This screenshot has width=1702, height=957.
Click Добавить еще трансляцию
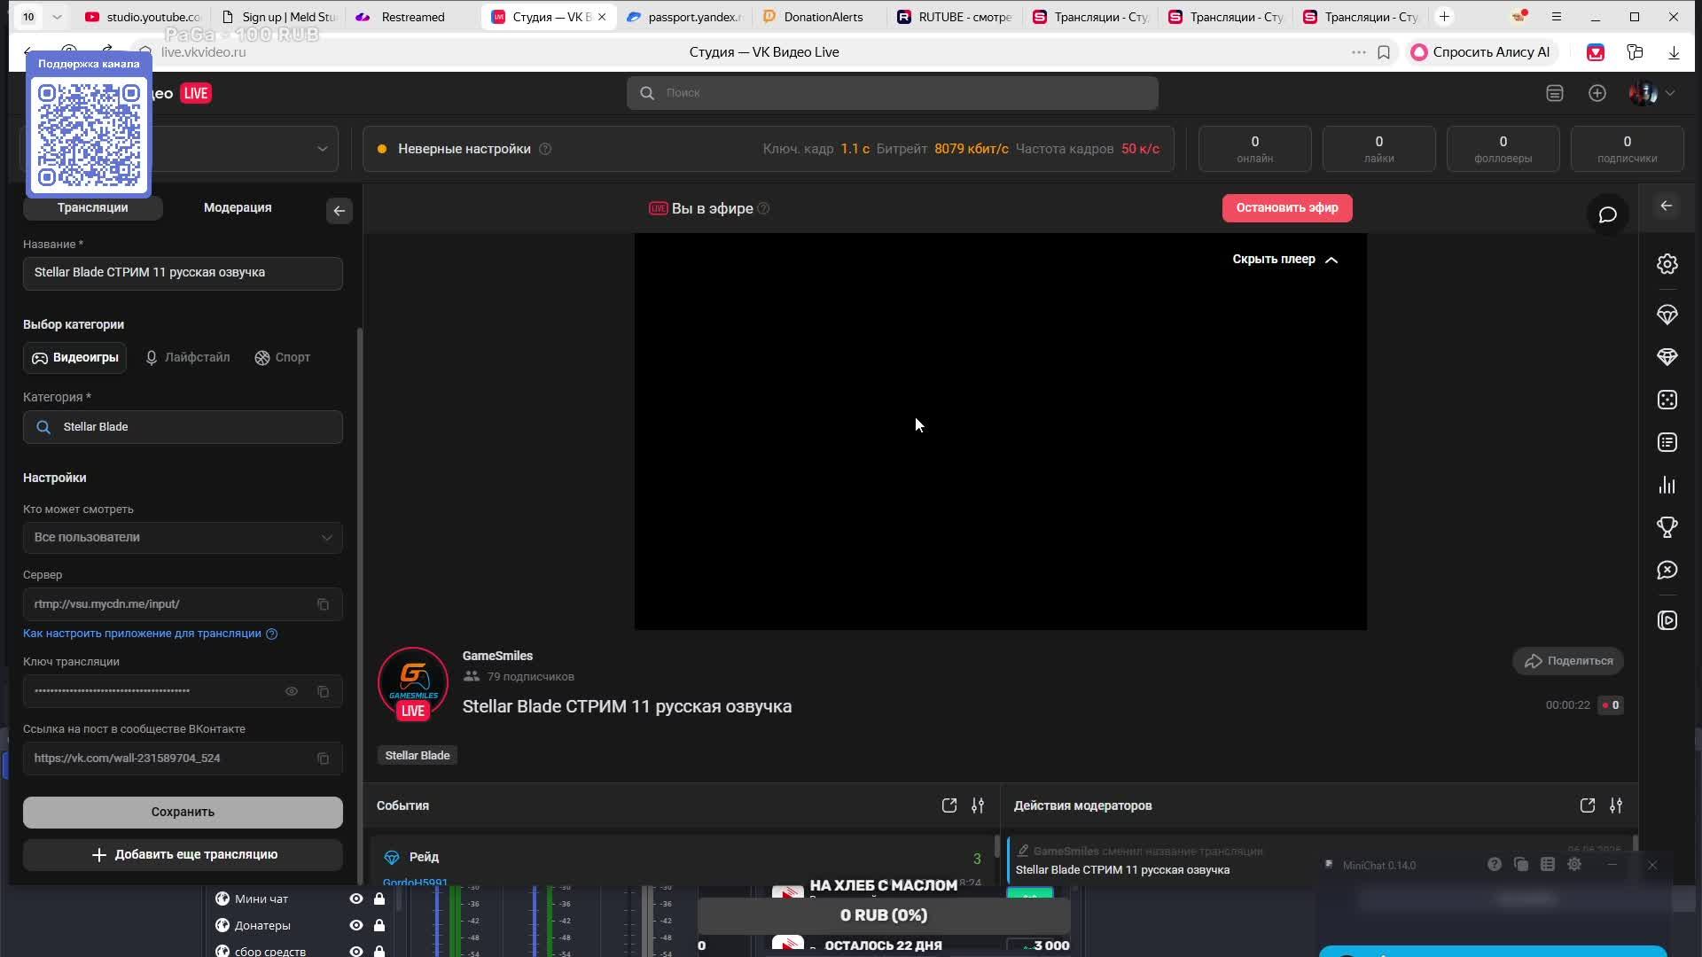point(183,855)
